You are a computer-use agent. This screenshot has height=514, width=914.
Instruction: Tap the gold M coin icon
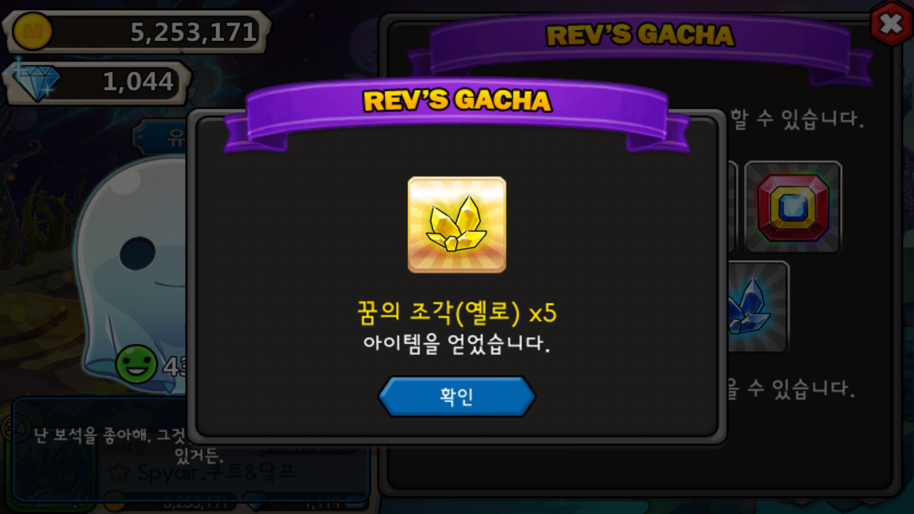coord(32,31)
